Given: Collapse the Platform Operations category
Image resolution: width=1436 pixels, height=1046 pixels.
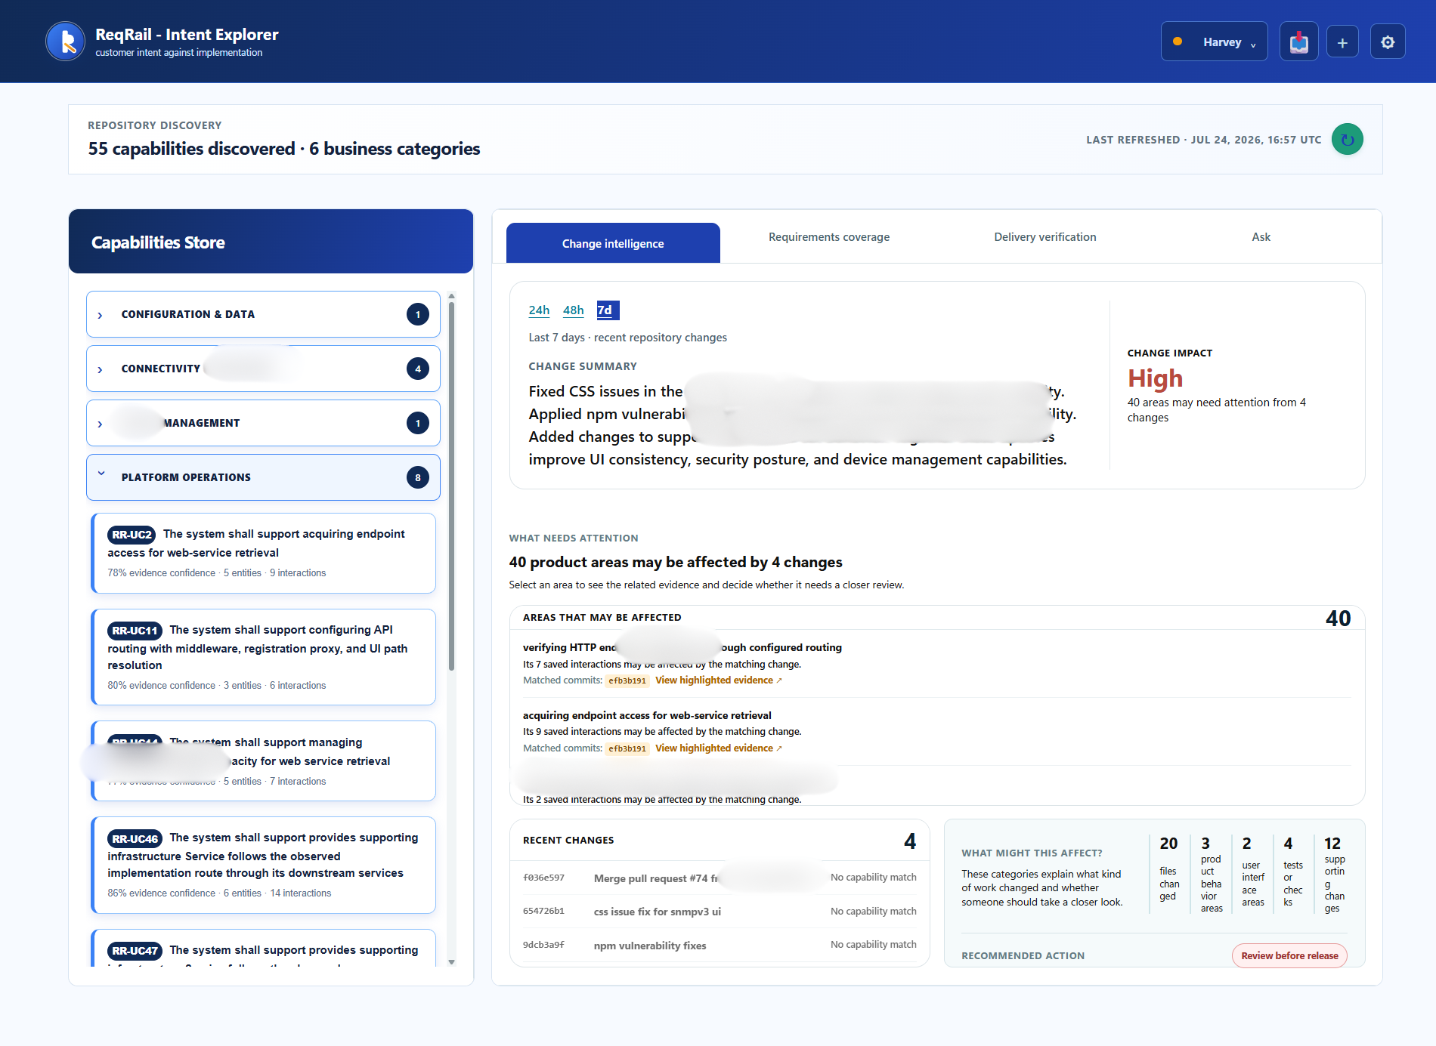Looking at the screenshot, I should (263, 477).
